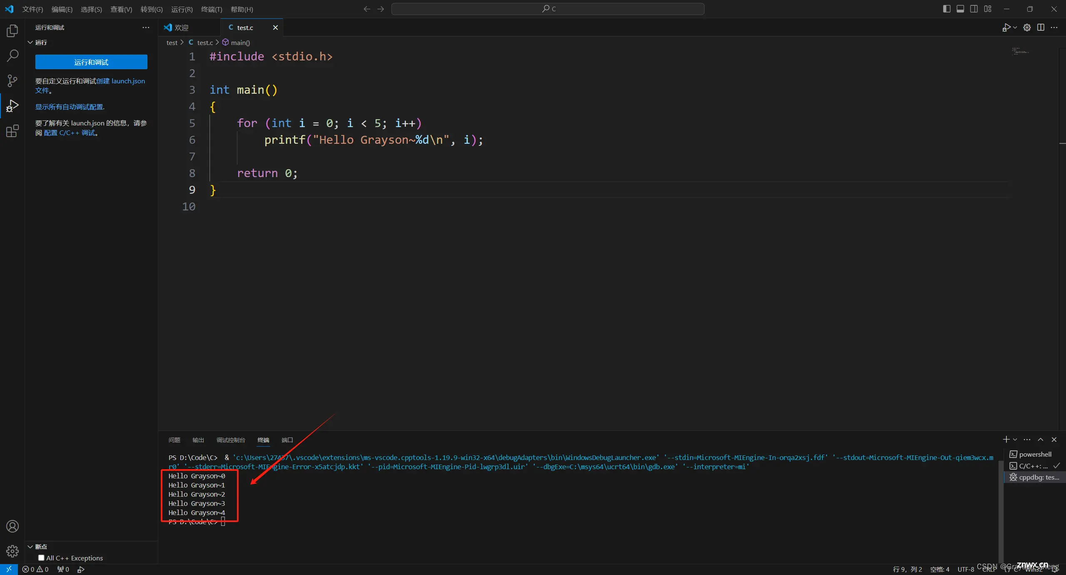
Task: Open the 帮助(H) menu
Action: (x=242, y=9)
